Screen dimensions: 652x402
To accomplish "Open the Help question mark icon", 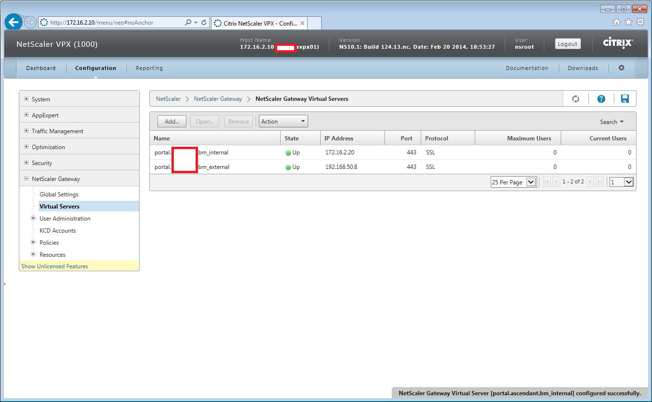I will 601,99.
